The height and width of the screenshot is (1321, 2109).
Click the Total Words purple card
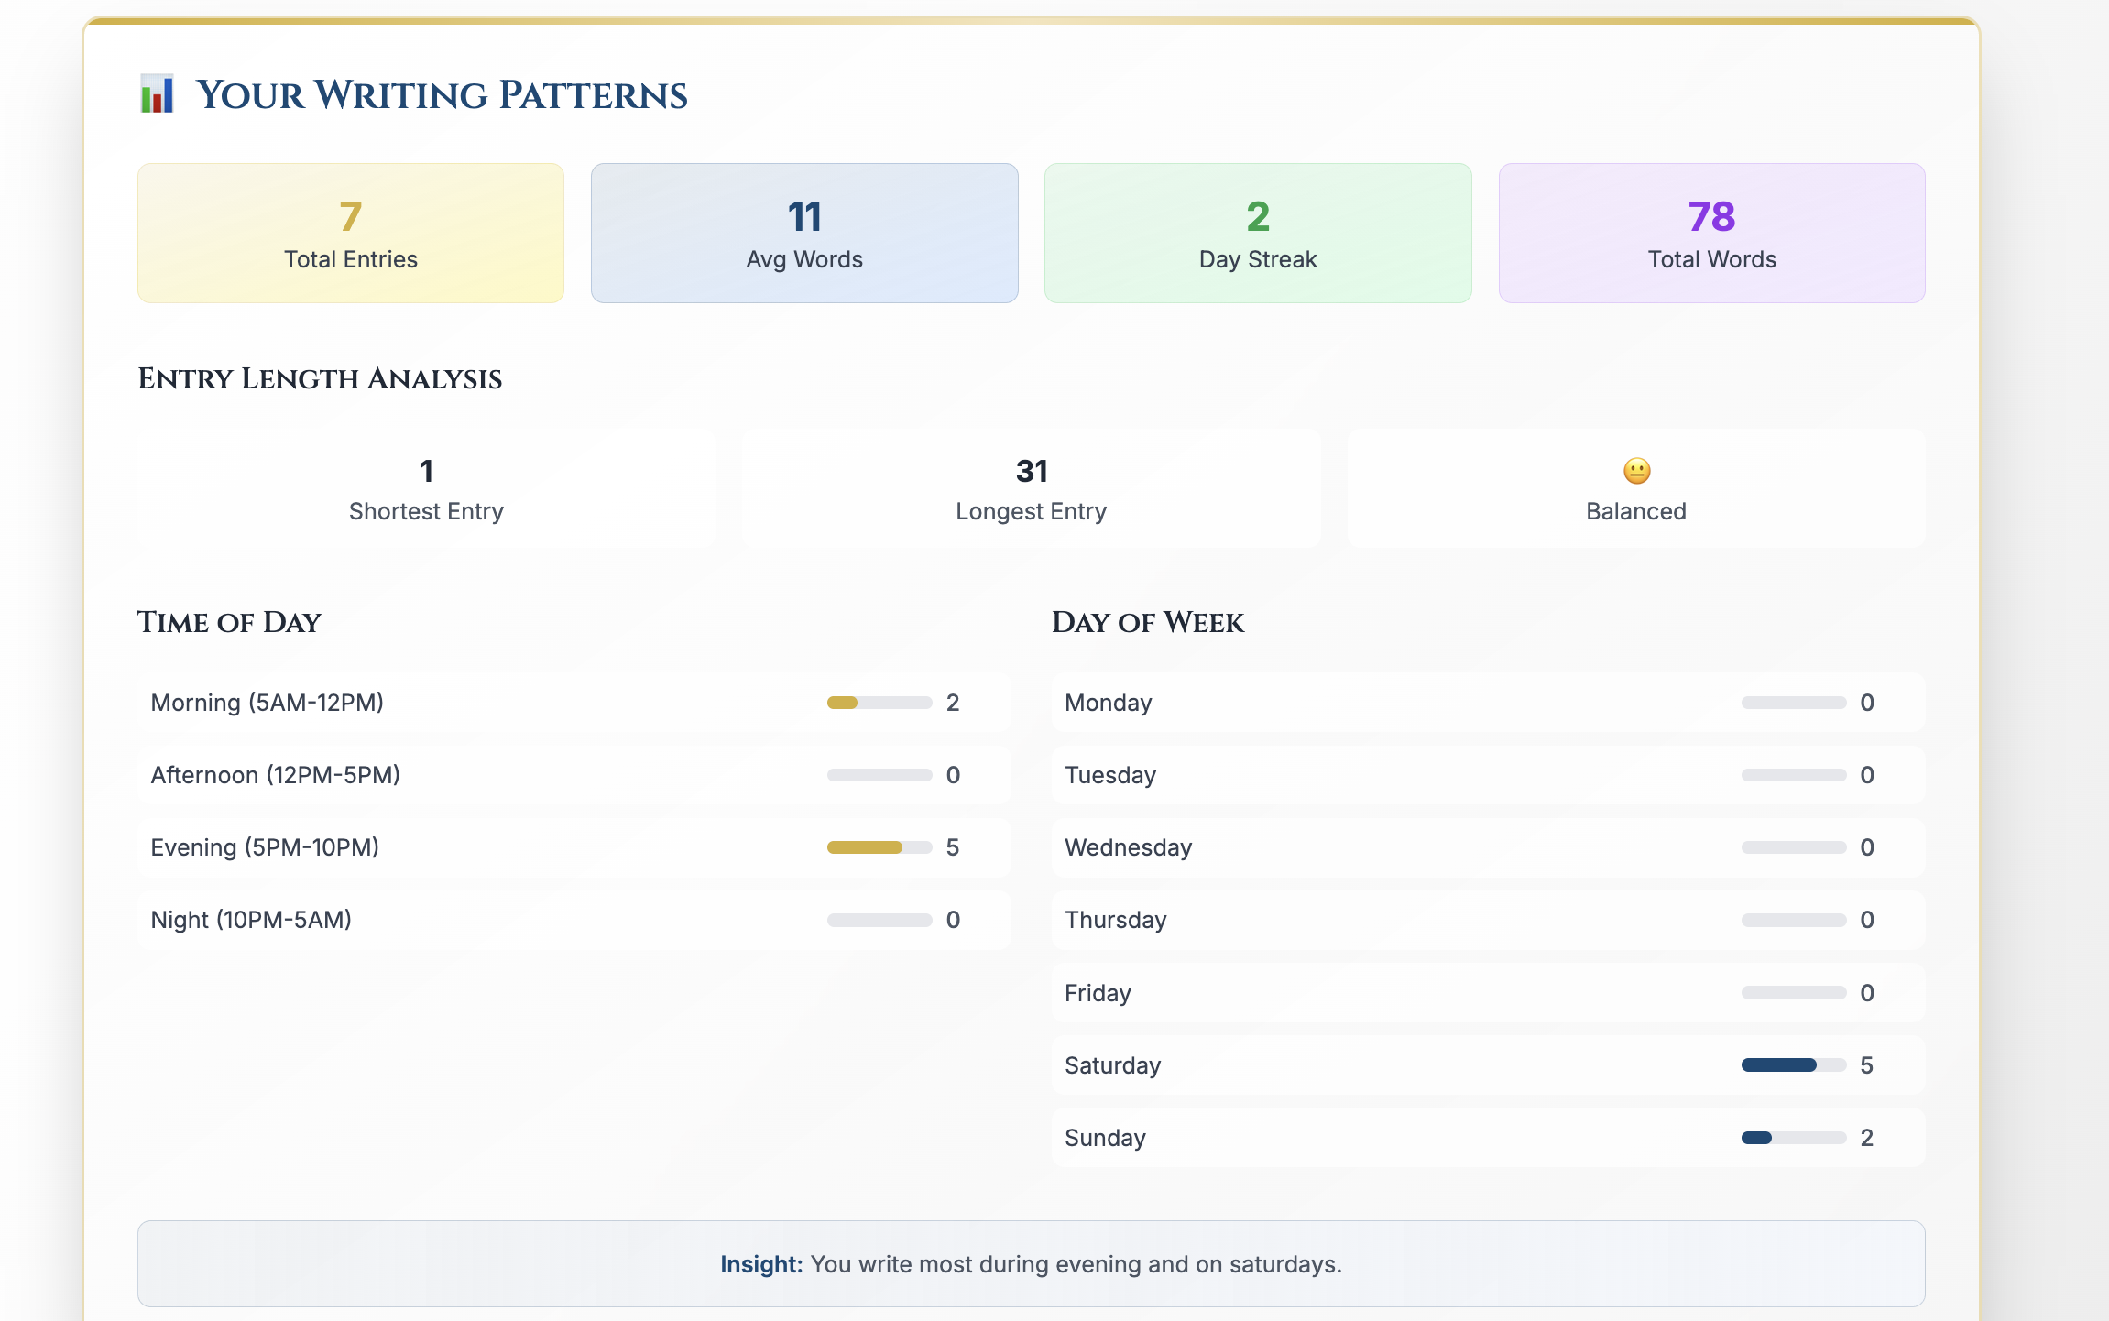tap(1711, 234)
